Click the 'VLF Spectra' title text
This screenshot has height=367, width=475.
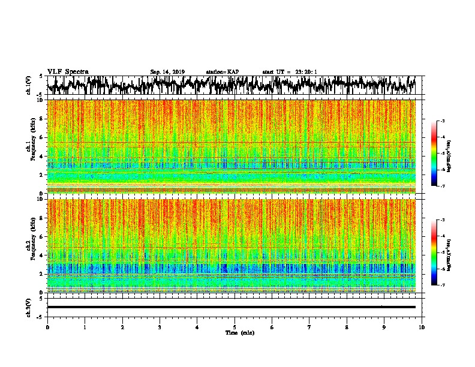point(68,72)
